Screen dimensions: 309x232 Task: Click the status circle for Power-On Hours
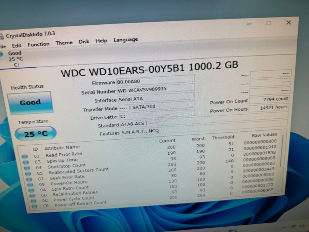[30, 185]
